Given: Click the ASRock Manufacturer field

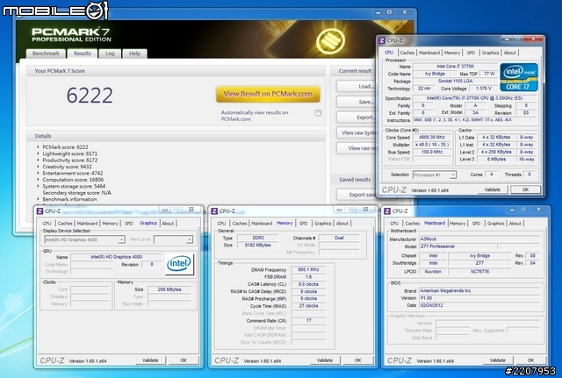Looking at the screenshot, I should pyautogui.click(x=479, y=239).
